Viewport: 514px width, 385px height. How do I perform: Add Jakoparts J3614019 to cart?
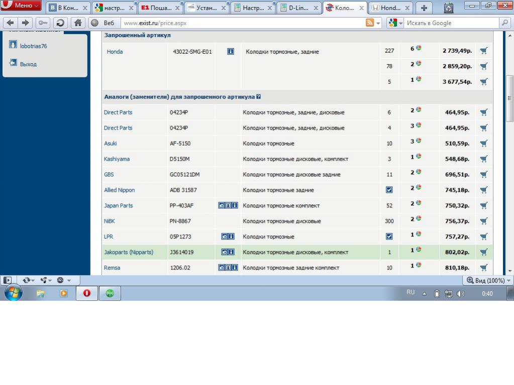(484, 252)
